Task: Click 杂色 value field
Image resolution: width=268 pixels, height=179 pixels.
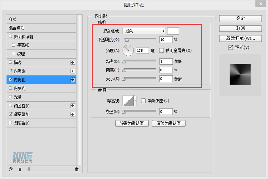Action: [166, 112]
